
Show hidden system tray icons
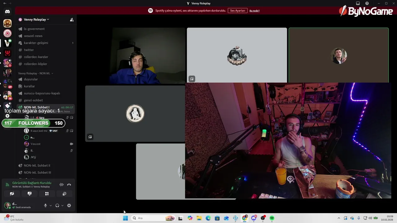339,218
